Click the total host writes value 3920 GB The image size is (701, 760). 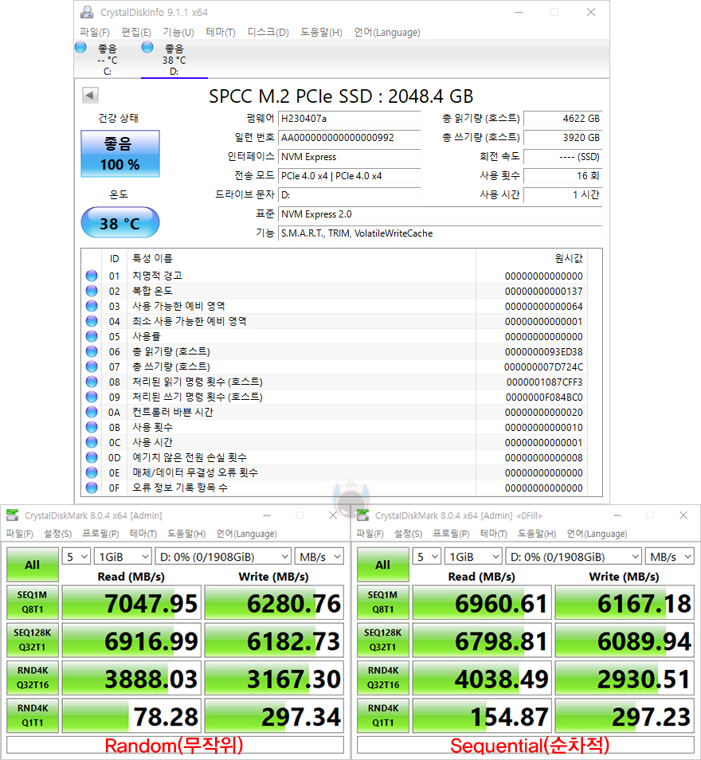click(x=563, y=138)
